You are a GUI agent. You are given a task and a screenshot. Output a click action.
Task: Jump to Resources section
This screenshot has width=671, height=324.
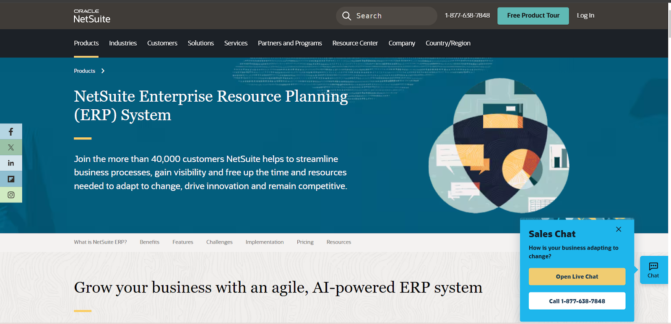tap(339, 242)
